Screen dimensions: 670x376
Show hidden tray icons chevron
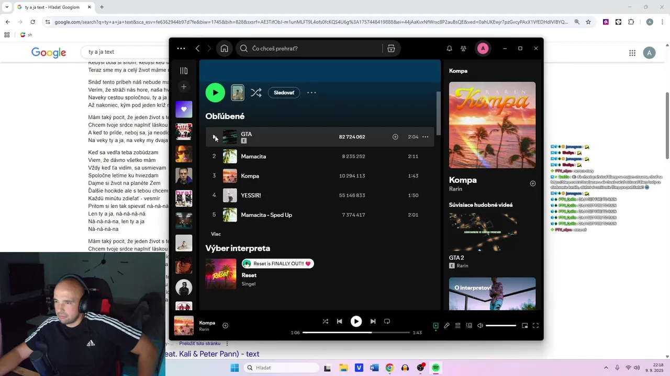tap(606, 368)
